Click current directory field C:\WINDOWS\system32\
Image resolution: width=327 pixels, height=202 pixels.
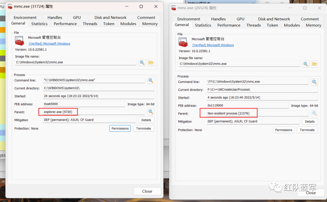click(x=99, y=88)
